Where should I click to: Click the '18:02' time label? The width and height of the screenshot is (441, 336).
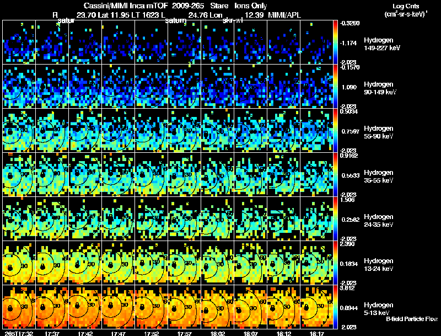click(x=217, y=333)
